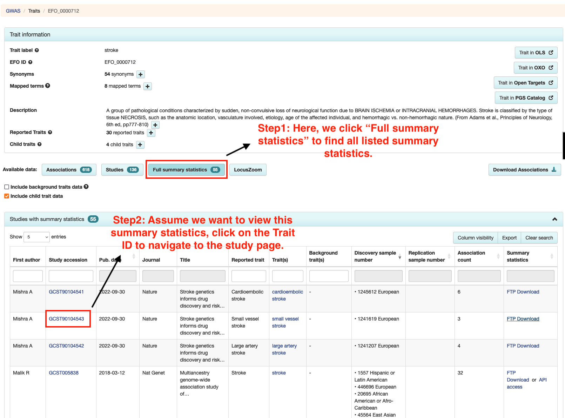Click the EFO ID help icon
Screen dimensions: 565x418
[30, 62]
